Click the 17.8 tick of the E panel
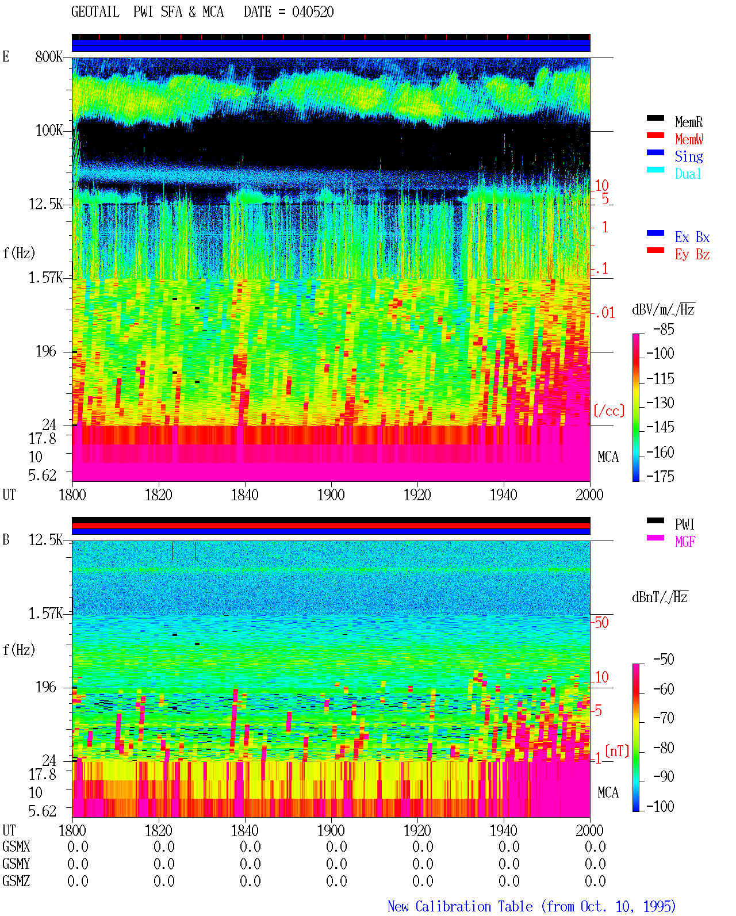 42,438
